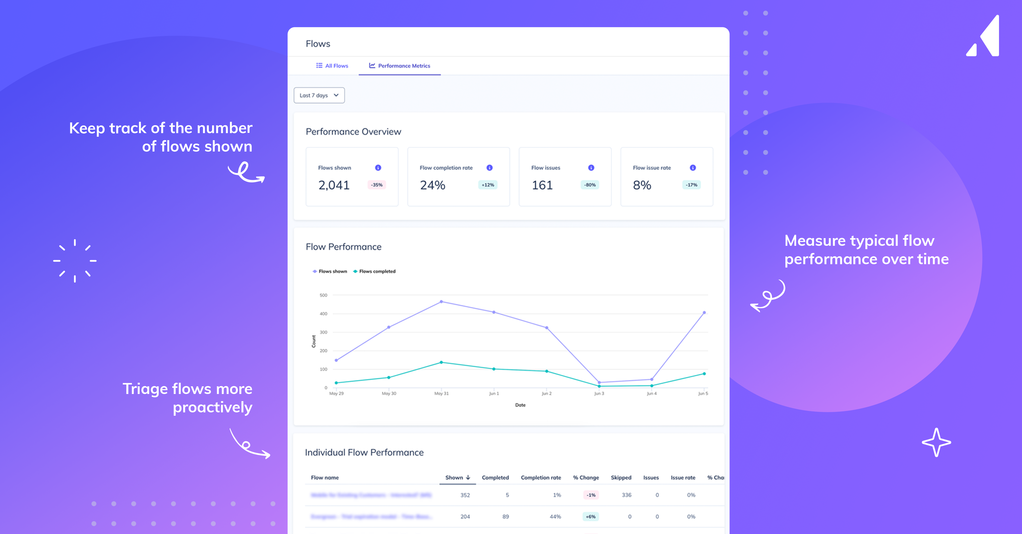
Task: Sort table by Completed column
Action: 495,478
